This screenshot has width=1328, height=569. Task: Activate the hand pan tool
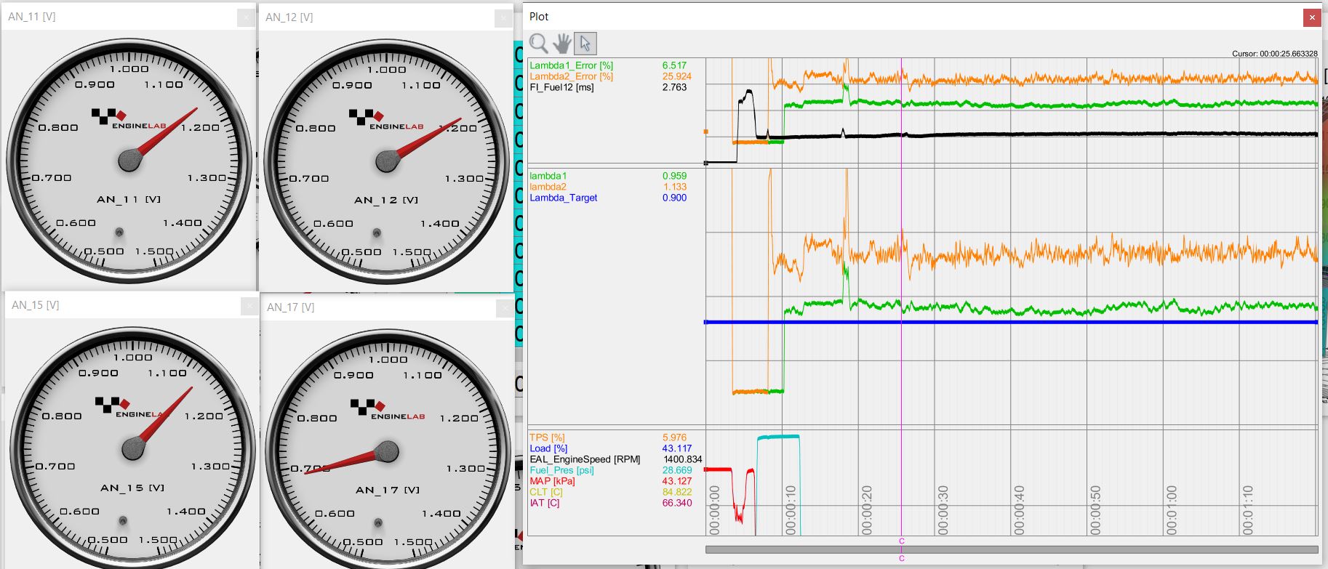coord(561,44)
